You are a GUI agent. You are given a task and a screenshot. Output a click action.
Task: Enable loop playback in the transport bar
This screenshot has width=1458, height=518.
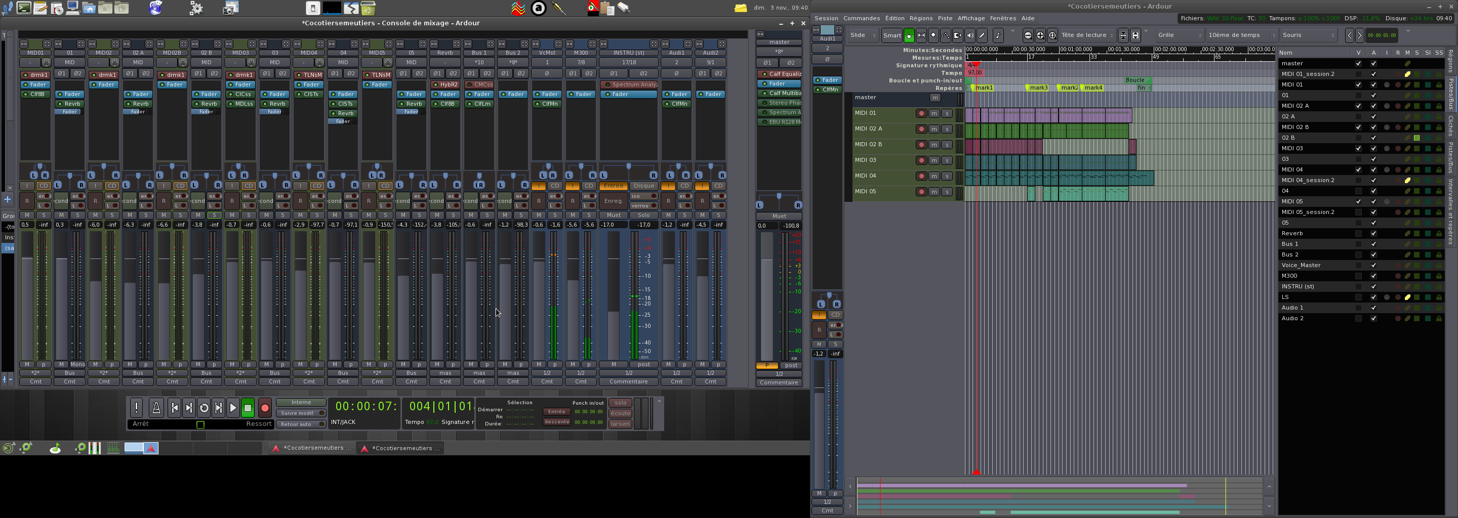pyautogui.click(x=204, y=408)
